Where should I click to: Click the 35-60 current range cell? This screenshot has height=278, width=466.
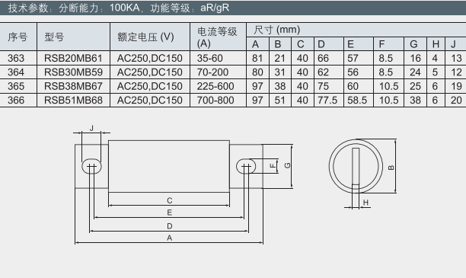pos(218,58)
